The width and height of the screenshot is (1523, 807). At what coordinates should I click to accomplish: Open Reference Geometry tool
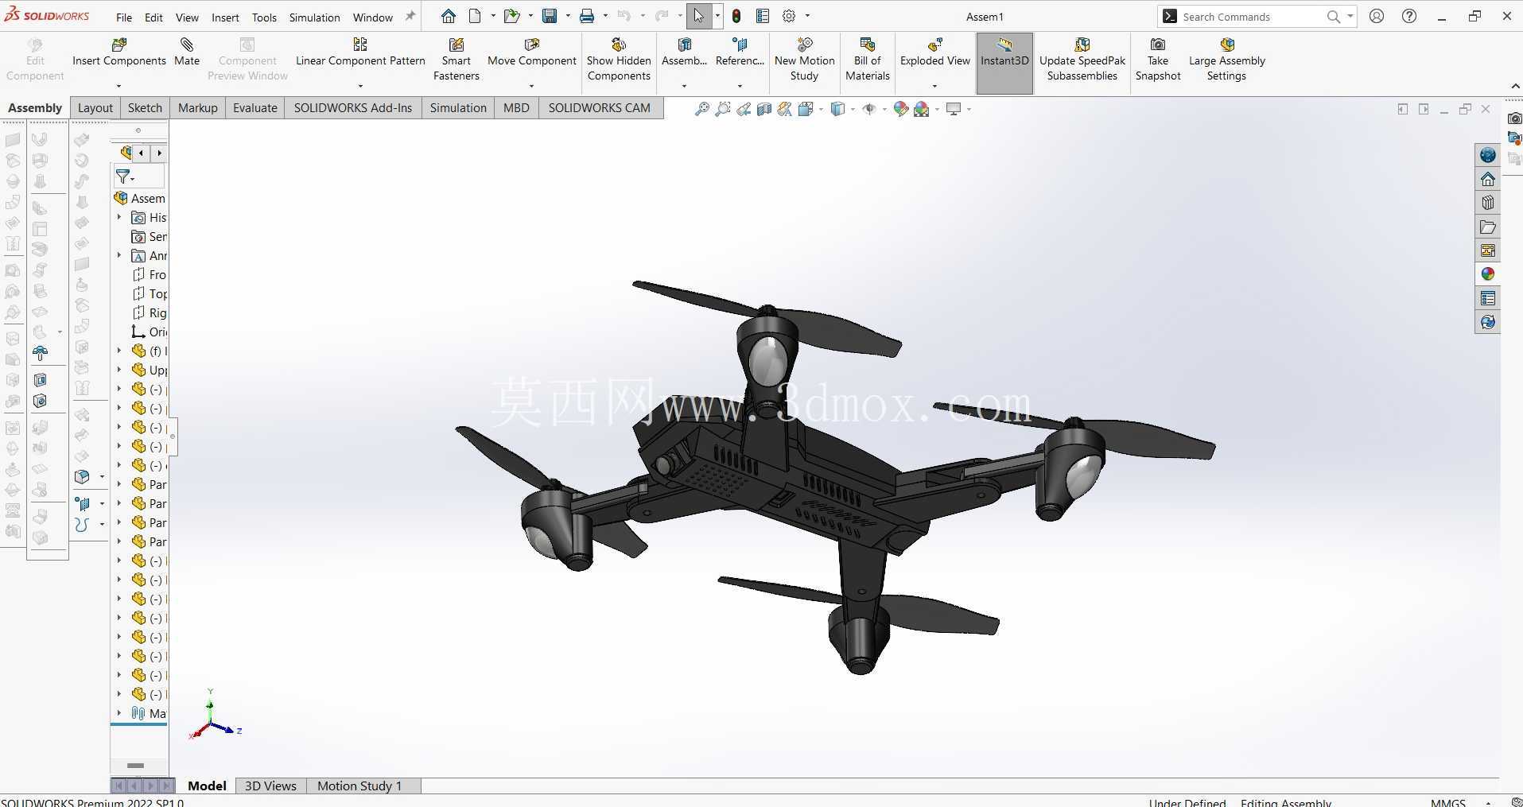[740, 52]
